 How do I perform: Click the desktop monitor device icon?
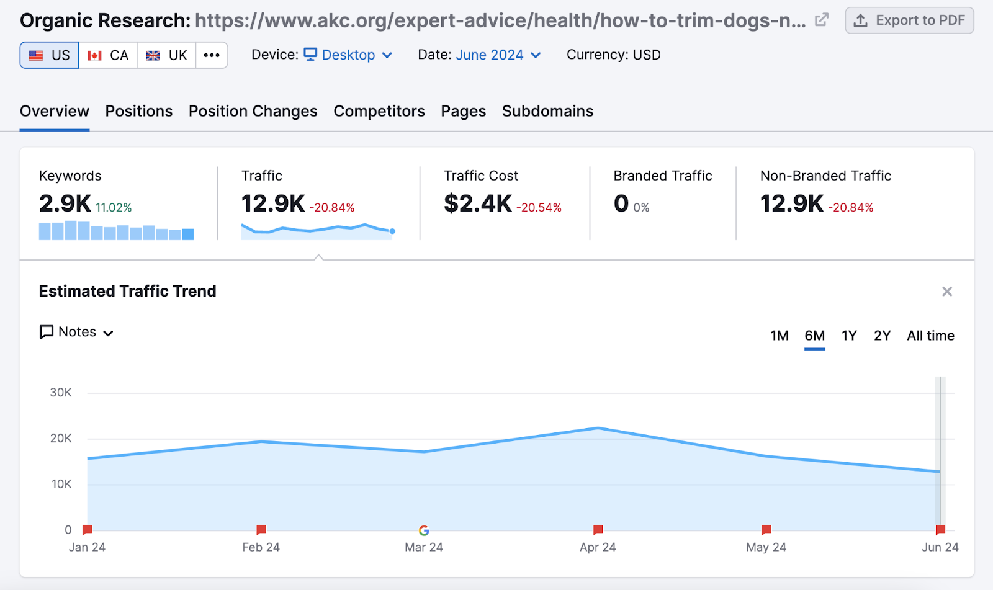tap(310, 55)
